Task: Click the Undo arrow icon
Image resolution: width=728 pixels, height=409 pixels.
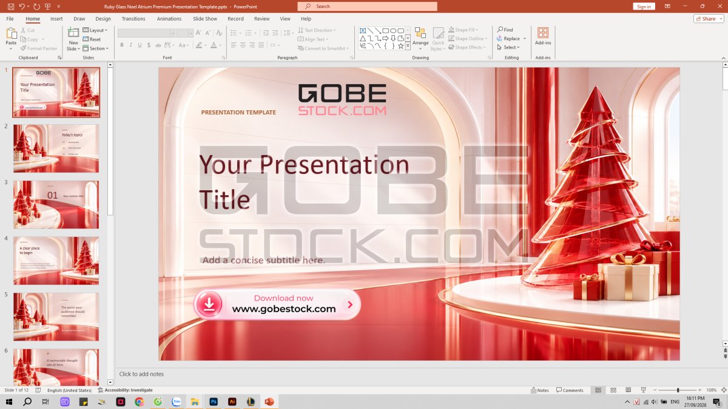Action: point(21,6)
